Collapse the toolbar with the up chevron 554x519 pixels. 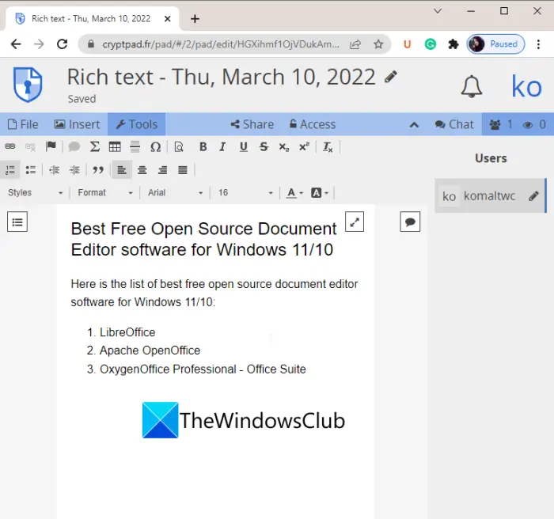click(414, 124)
